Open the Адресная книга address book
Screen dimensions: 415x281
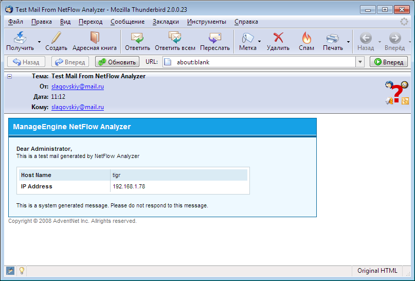[95, 41]
